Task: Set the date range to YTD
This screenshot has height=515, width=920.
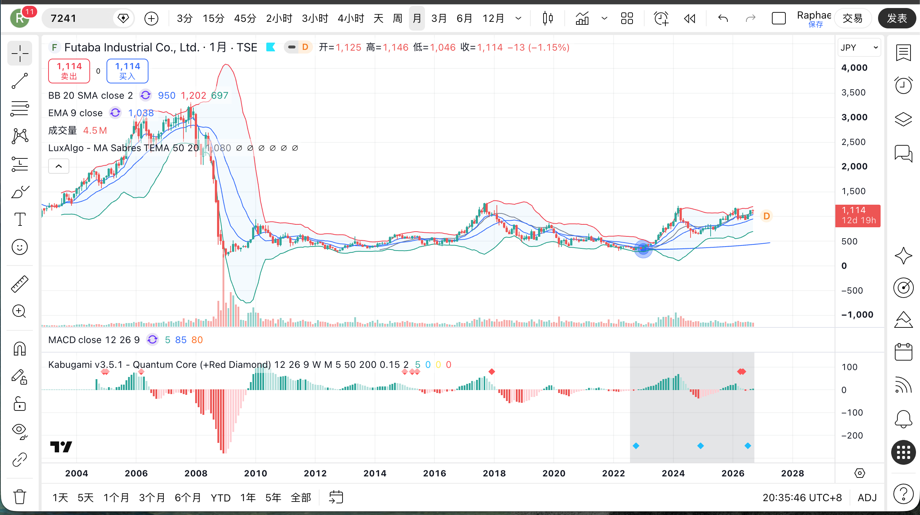Action: (221, 498)
